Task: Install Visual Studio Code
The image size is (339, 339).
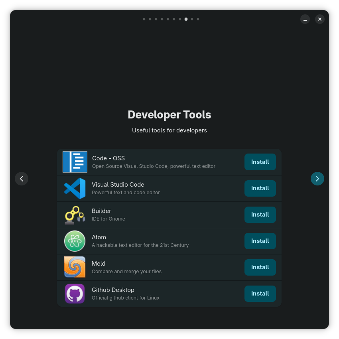Action: [x=260, y=188]
